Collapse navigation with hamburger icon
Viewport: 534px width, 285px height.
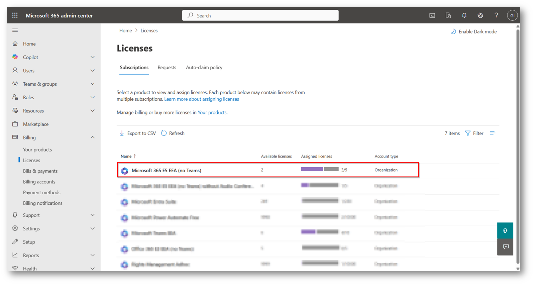click(15, 30)
